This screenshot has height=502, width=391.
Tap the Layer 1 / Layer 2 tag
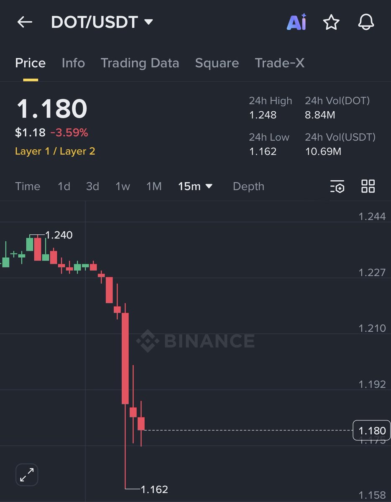pyautogui.click(x=55, y=151)
